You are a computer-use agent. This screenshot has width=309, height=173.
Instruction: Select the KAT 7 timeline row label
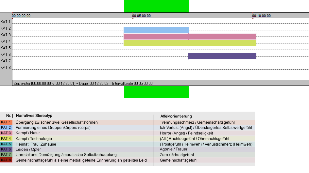click(6, 61)
